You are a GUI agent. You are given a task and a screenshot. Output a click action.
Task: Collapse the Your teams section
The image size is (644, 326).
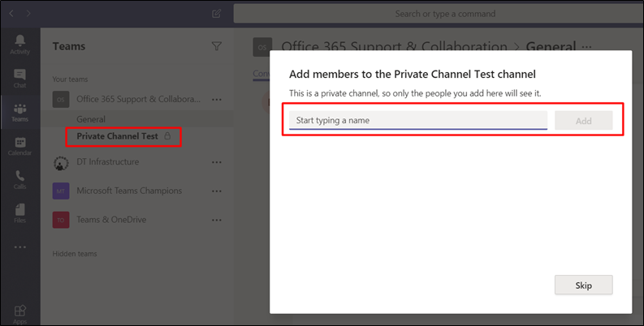[70, 79]
